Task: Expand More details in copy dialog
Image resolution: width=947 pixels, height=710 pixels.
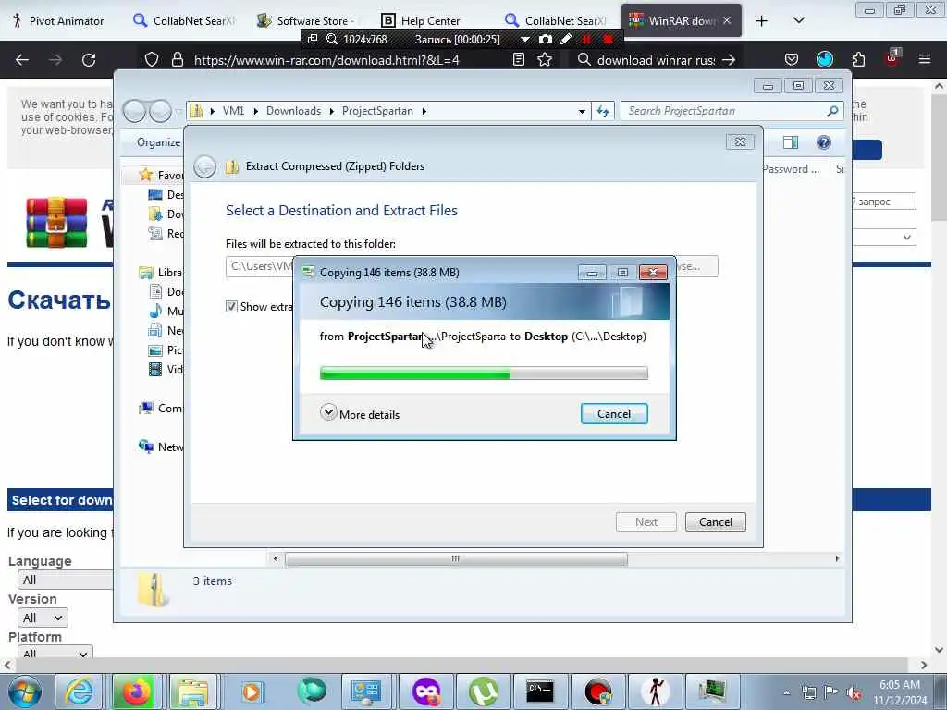Action: (360, 413)
